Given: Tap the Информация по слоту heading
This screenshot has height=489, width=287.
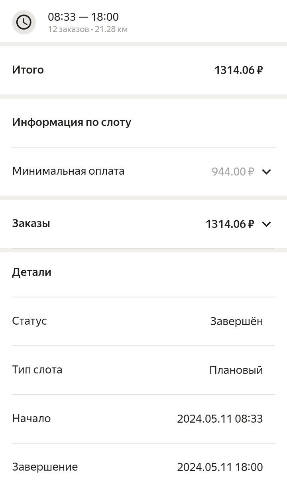Looking at the screenshot, I should point(72,122).
